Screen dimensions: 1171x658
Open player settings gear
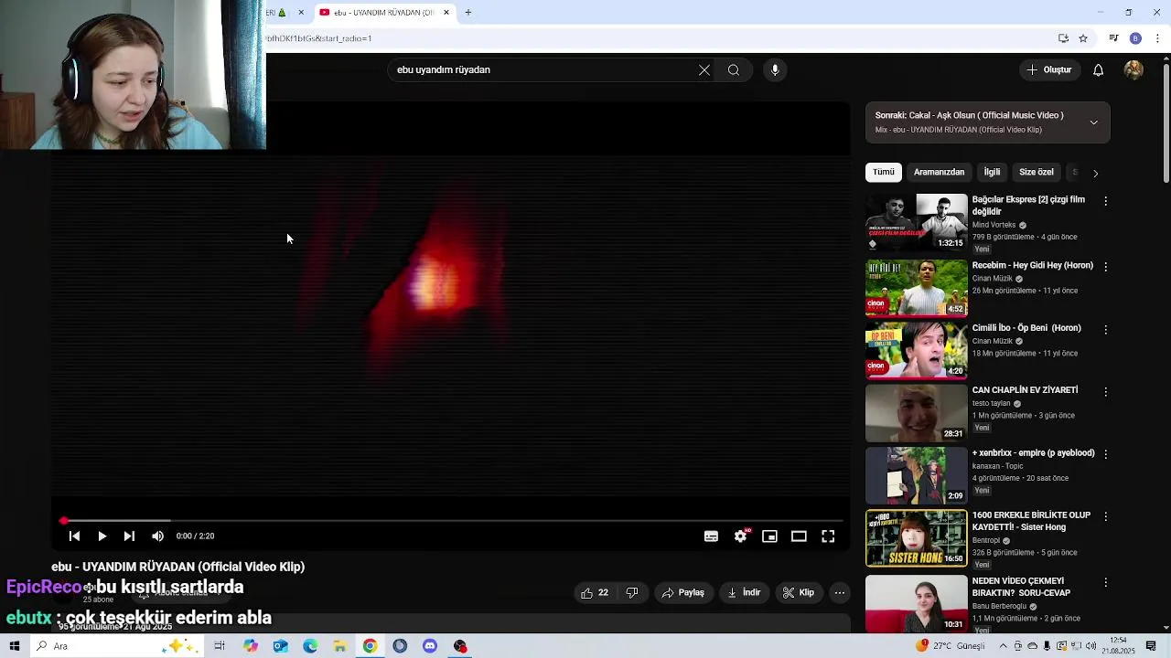click(x=740, y=536)
